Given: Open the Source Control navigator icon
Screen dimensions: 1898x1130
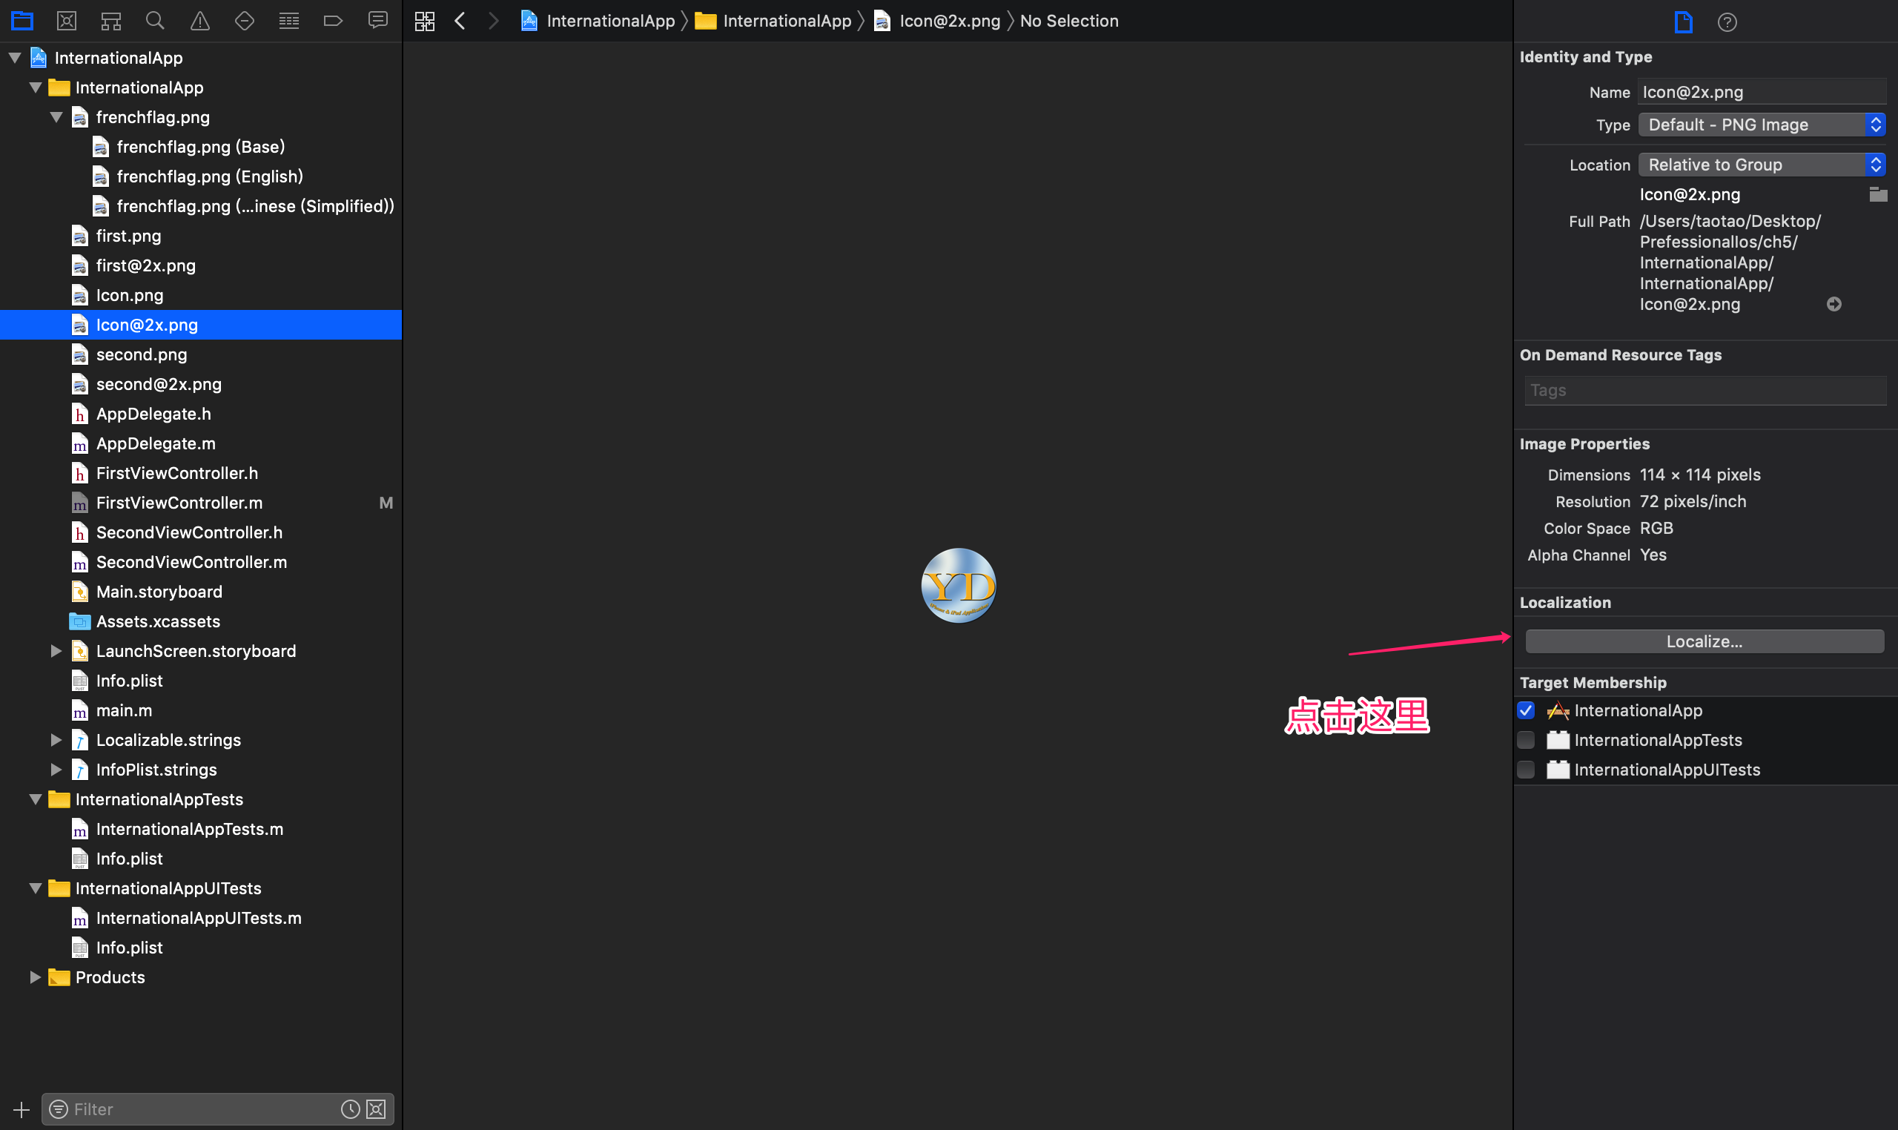Looking at the screenshot, I should click(x=66, y=21).
